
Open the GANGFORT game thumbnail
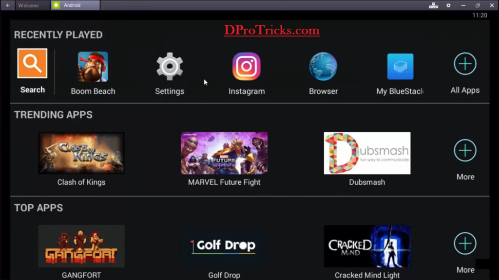81,246
